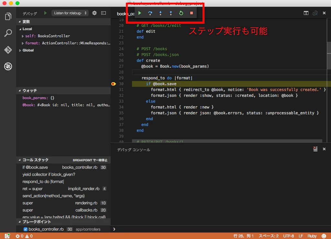Close the debug console panel

tap(324, 149)
